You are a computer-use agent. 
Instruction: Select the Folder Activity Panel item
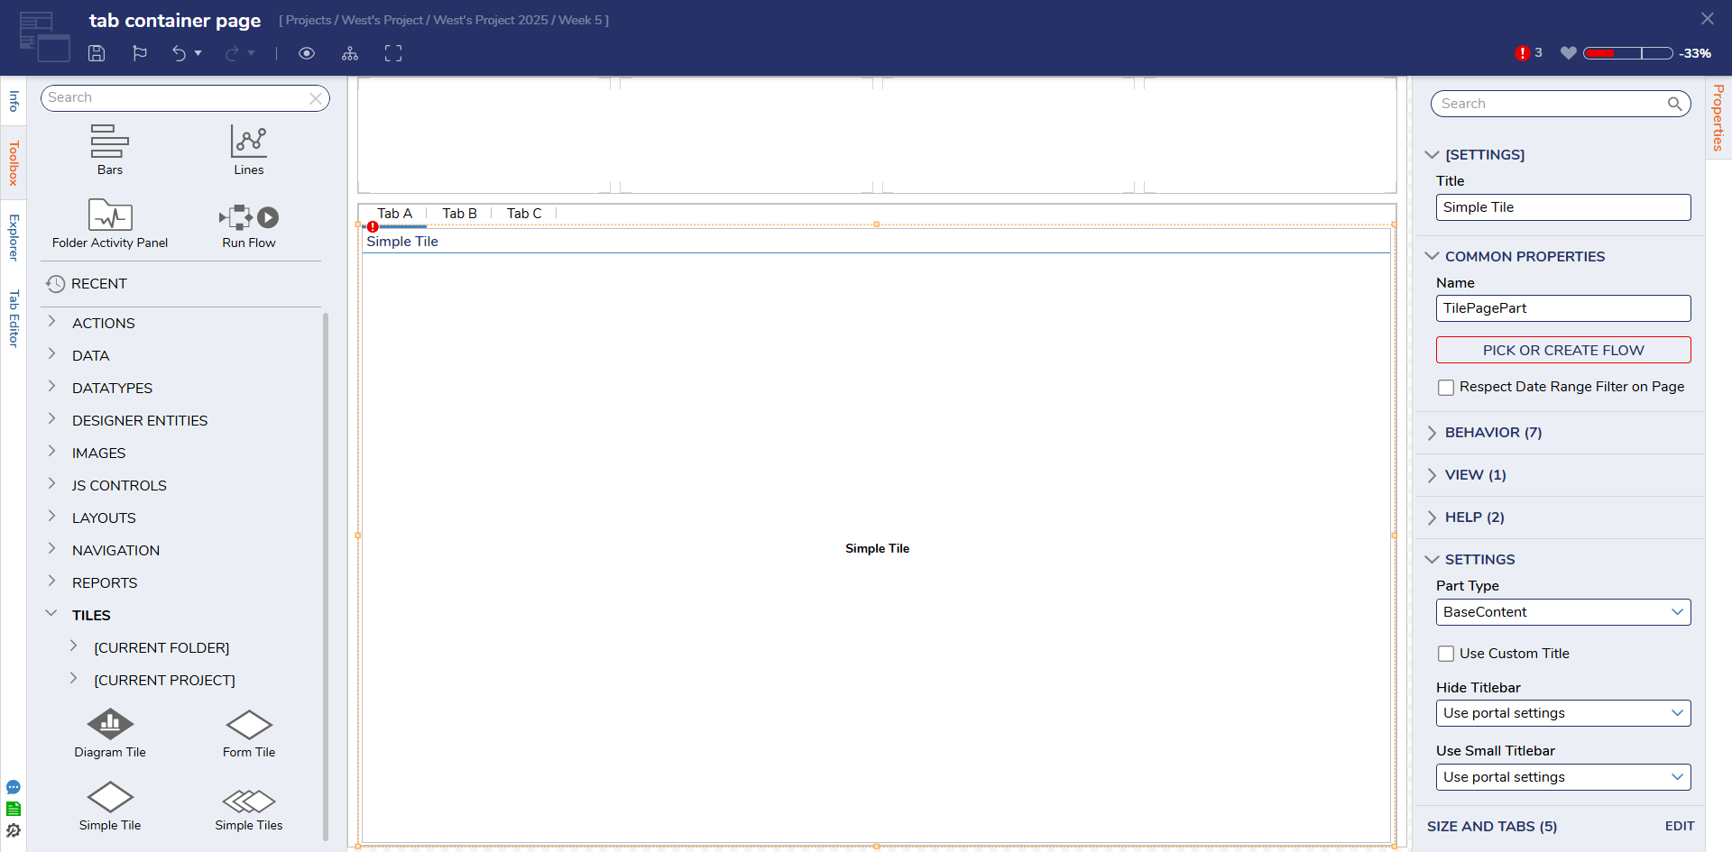coord(110,224)
